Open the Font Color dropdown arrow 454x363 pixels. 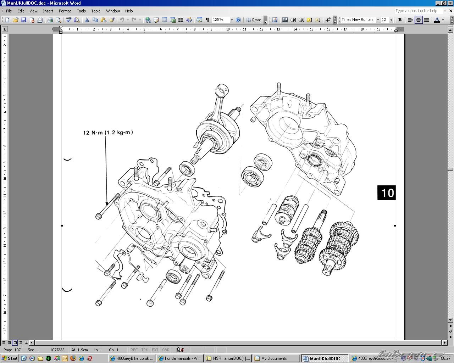tap(443, 20)
